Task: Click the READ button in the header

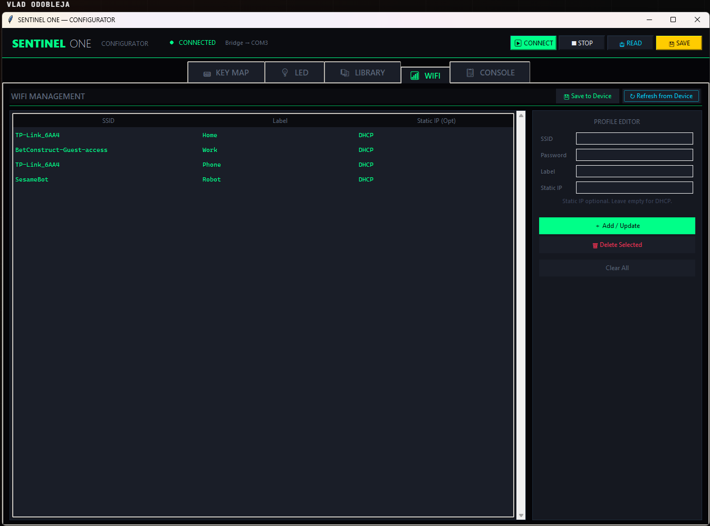Action: tap(630, 43)
